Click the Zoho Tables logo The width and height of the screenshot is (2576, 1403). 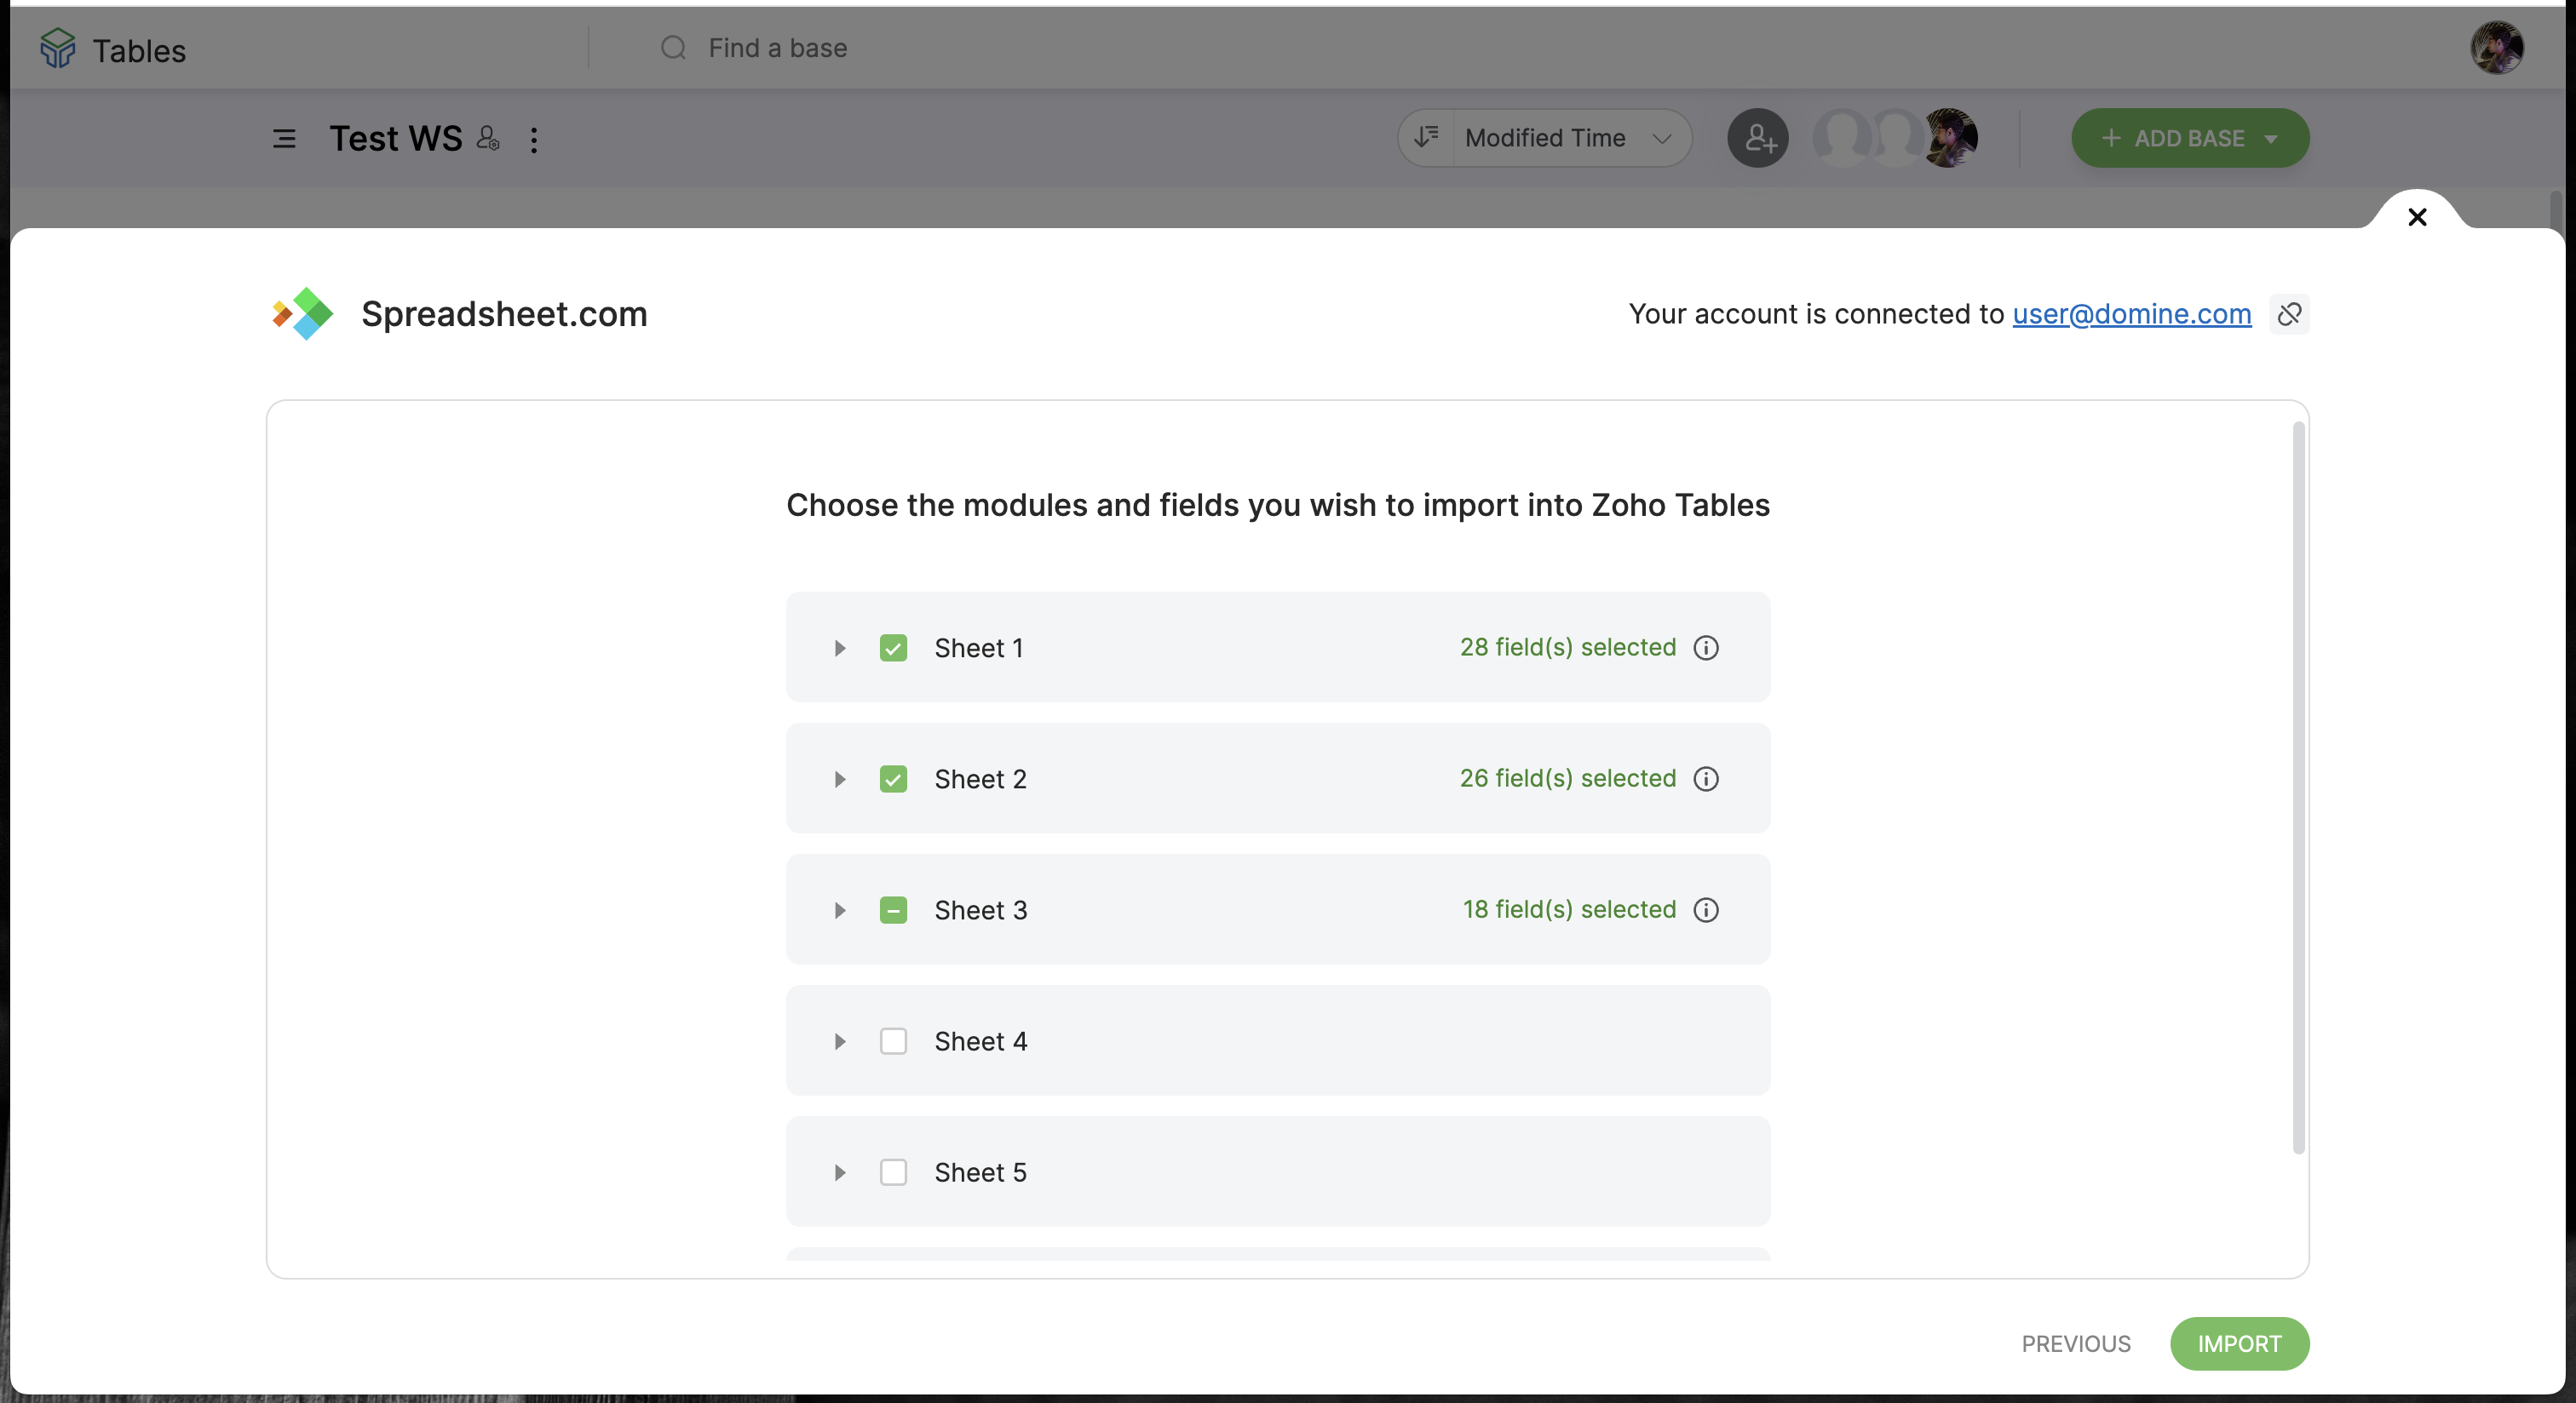[58, 48]
